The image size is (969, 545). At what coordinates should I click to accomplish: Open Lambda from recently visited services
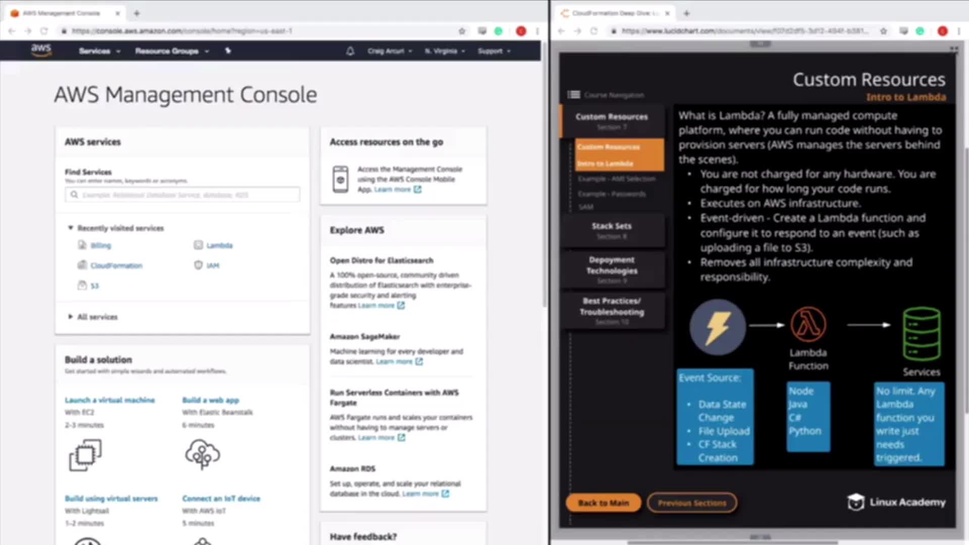[219, 245]
